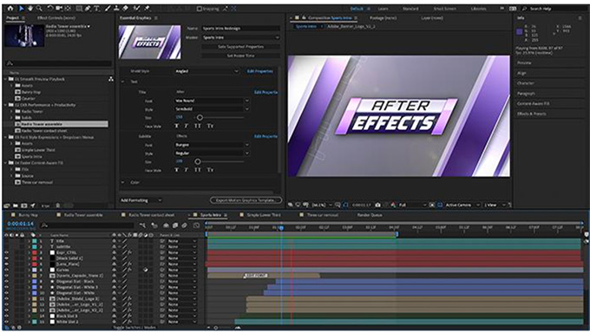Expand the Expr_CTRL layer properties
This screenshot has width=590, height=332.
pos(29,252)
